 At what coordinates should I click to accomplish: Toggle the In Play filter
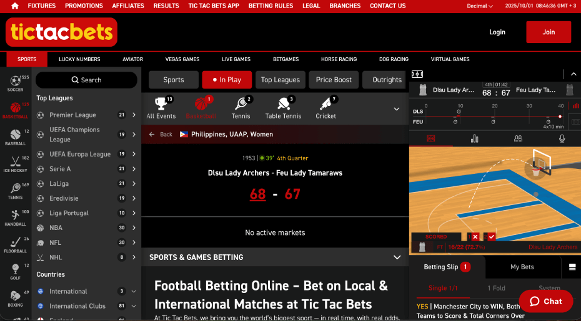coord(226,80)
